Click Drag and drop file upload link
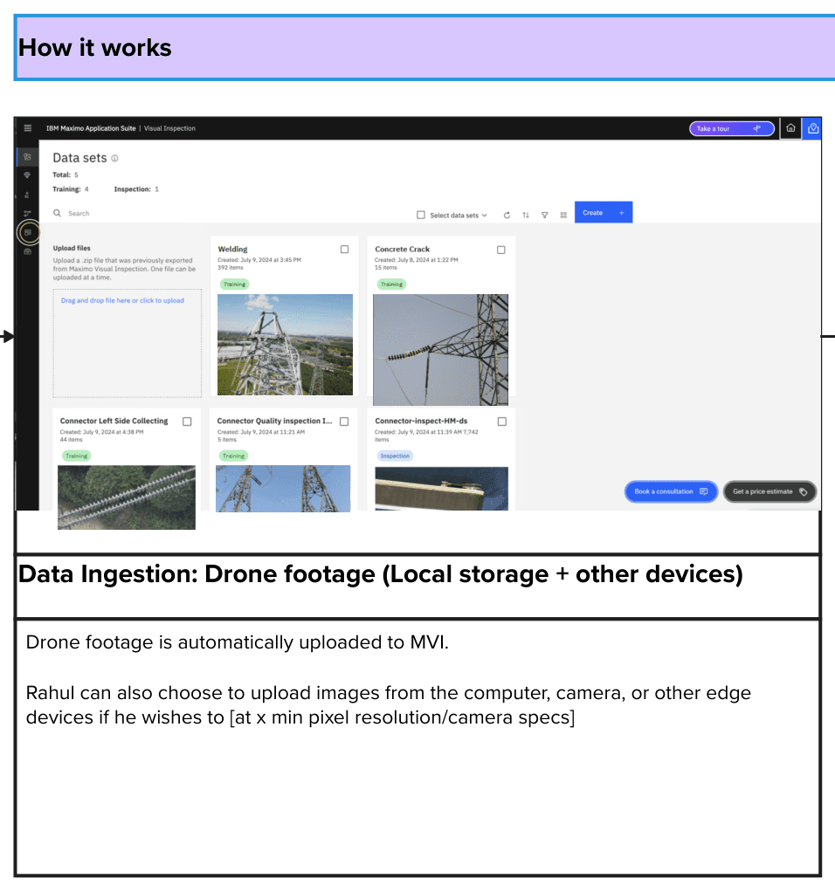Viewport: 835px width, 892px height. pos(122,300)
